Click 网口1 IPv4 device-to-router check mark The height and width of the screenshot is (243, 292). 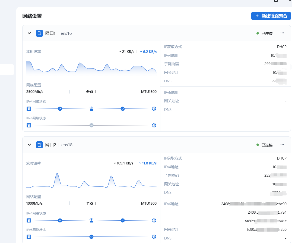click(x=60, y=109)
